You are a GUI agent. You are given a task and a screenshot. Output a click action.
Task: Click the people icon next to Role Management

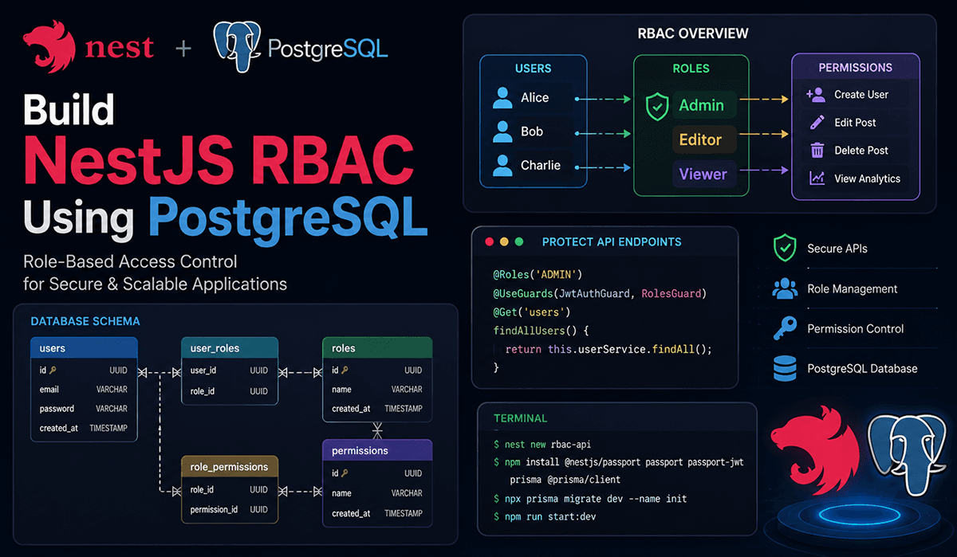click(785, 289)
